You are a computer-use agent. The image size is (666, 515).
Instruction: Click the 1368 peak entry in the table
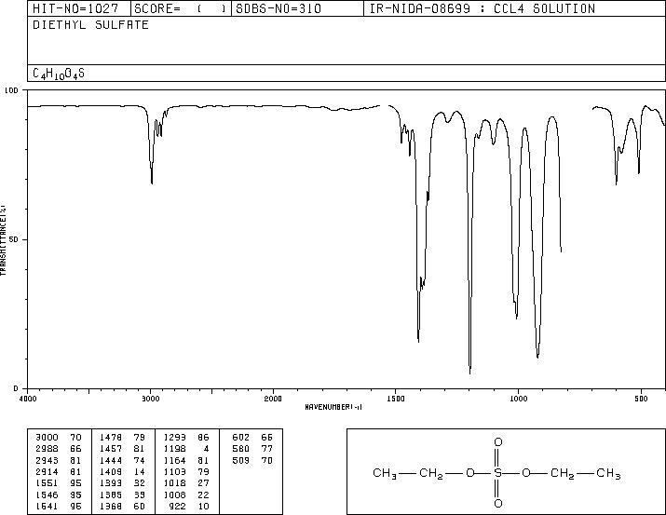(122, 506)
